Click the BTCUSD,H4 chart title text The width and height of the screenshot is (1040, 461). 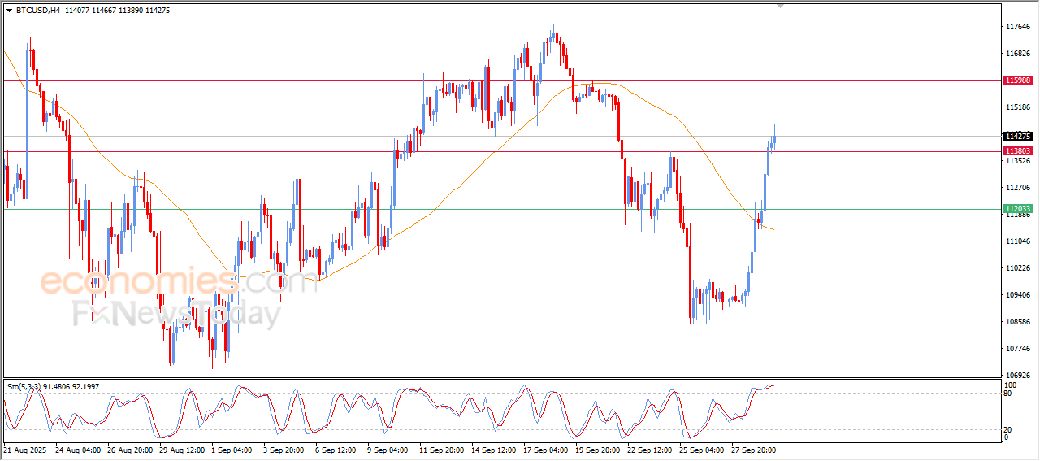pos(38,11)
